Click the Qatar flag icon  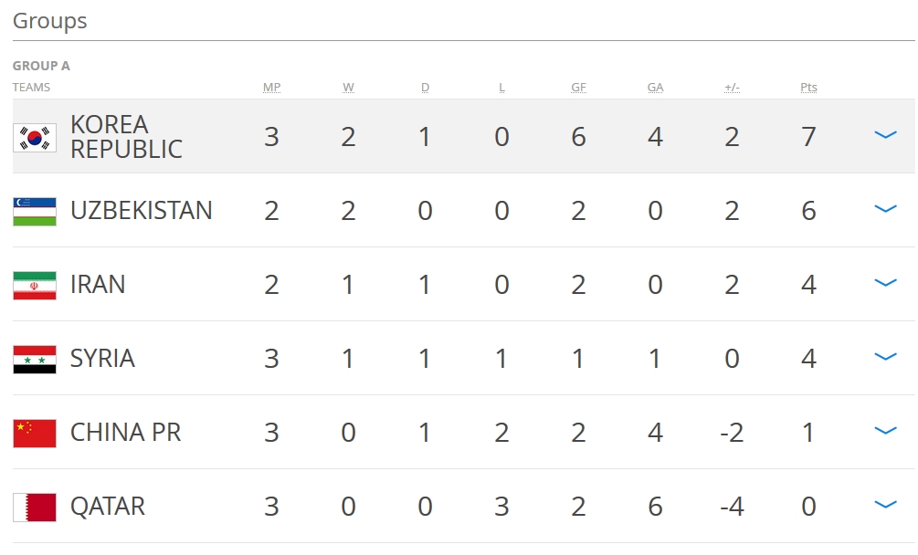coord(35,507)
